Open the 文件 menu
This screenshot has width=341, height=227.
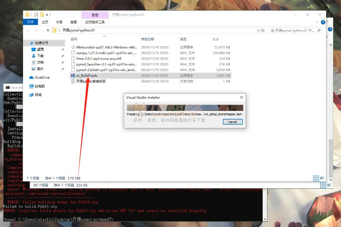30,22
